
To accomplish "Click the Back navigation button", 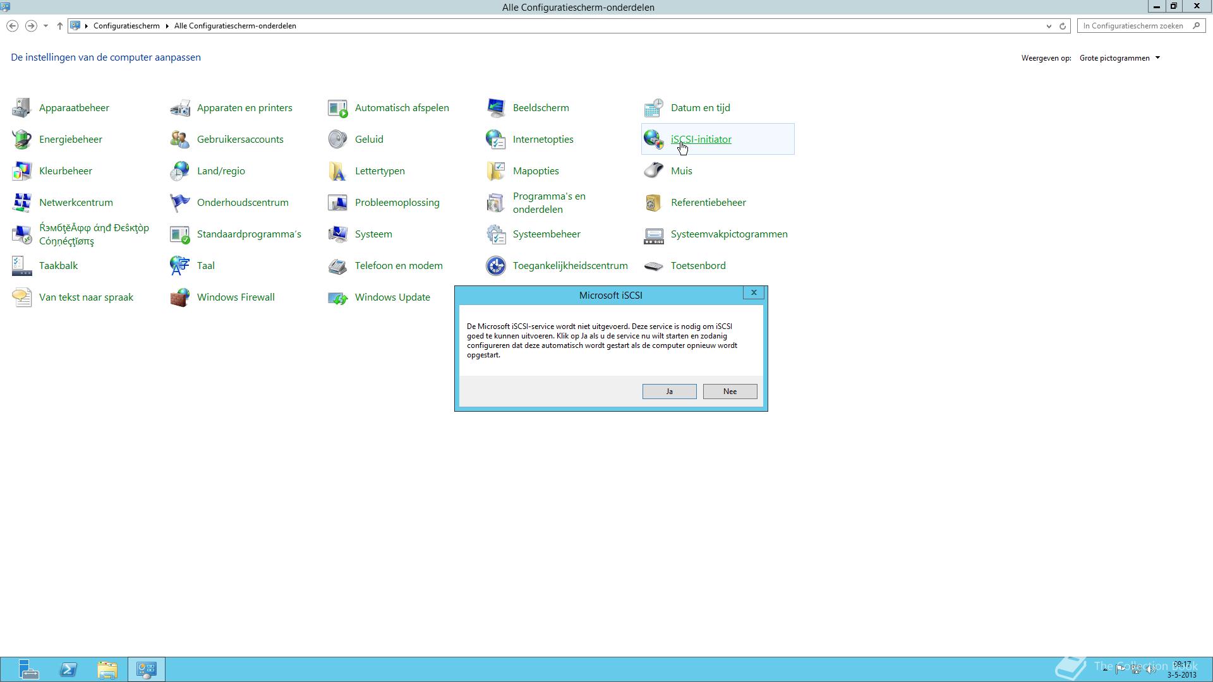I will click(12, 26).
